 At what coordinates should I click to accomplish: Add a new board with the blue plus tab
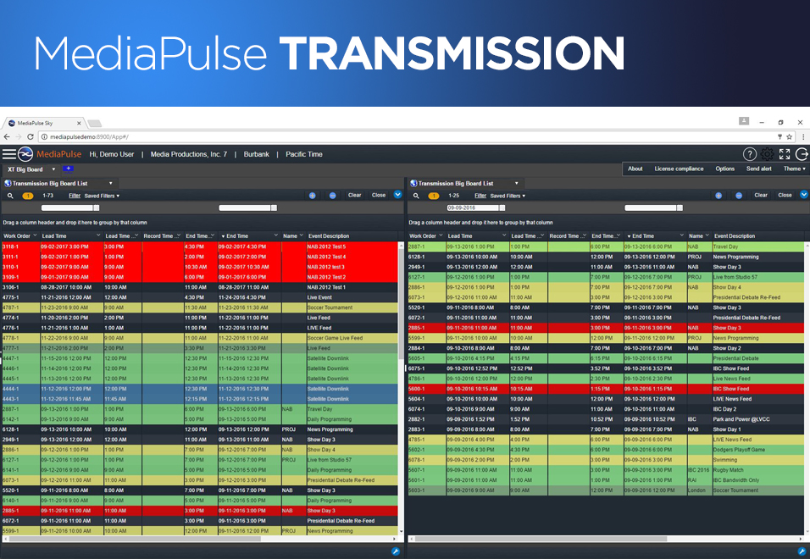[x=68, y=169]
